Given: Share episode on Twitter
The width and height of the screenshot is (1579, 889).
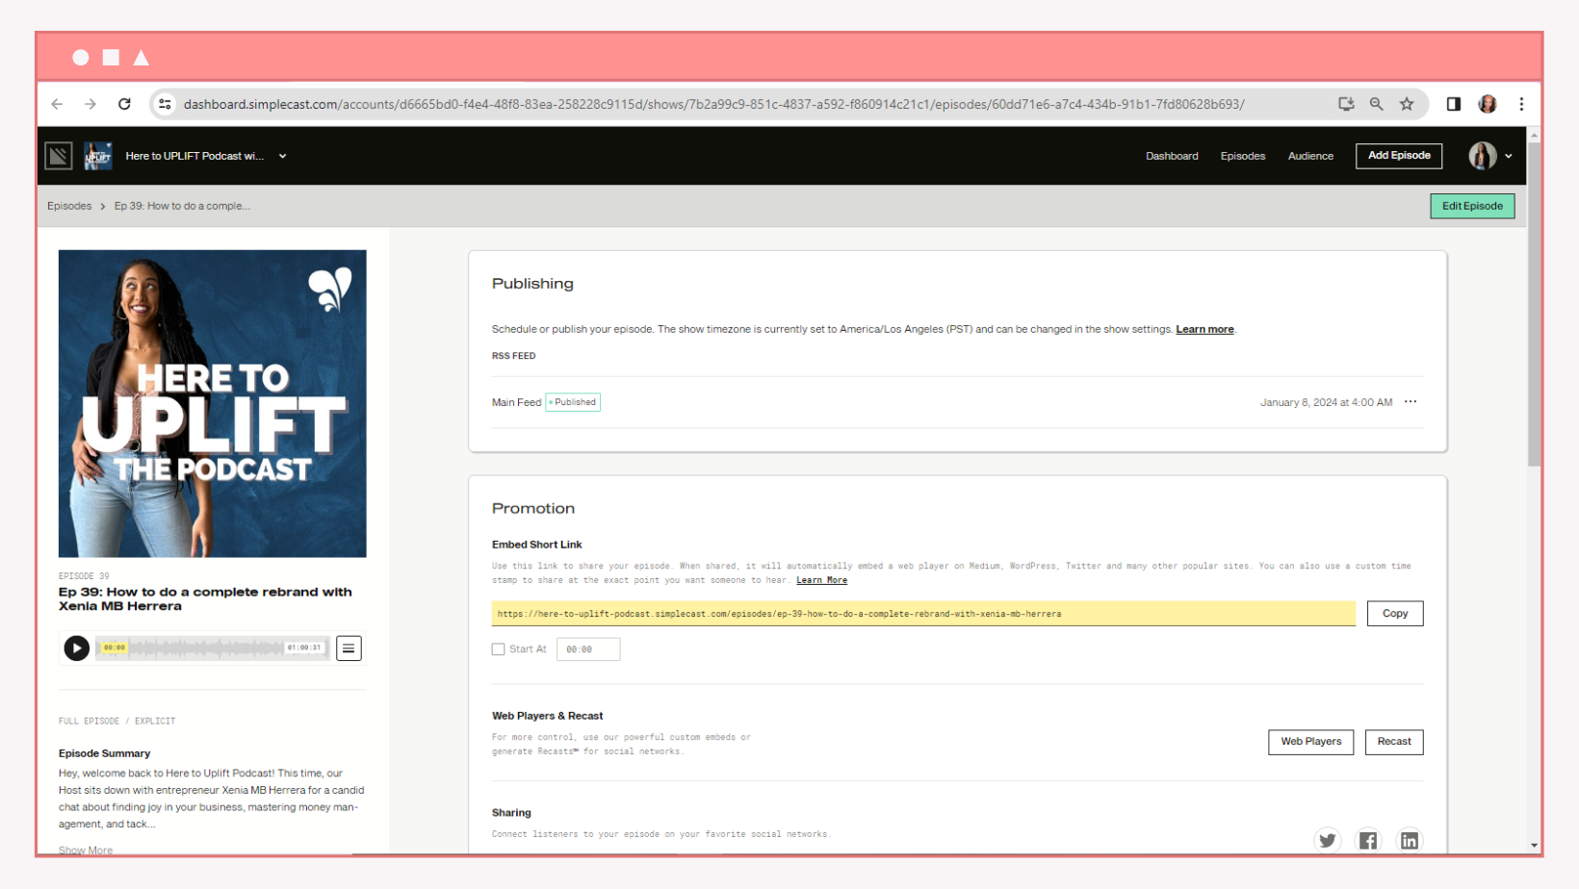Looking at the screenshot, I should [1328, 840].
